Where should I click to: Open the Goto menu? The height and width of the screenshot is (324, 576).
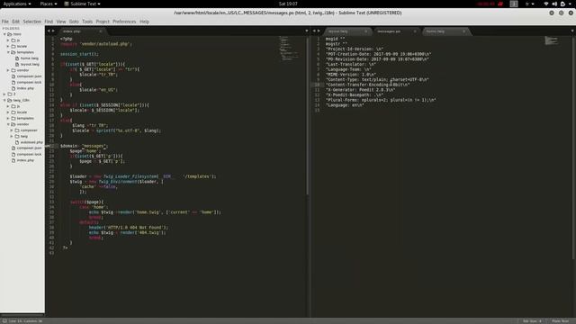(74, 22)
